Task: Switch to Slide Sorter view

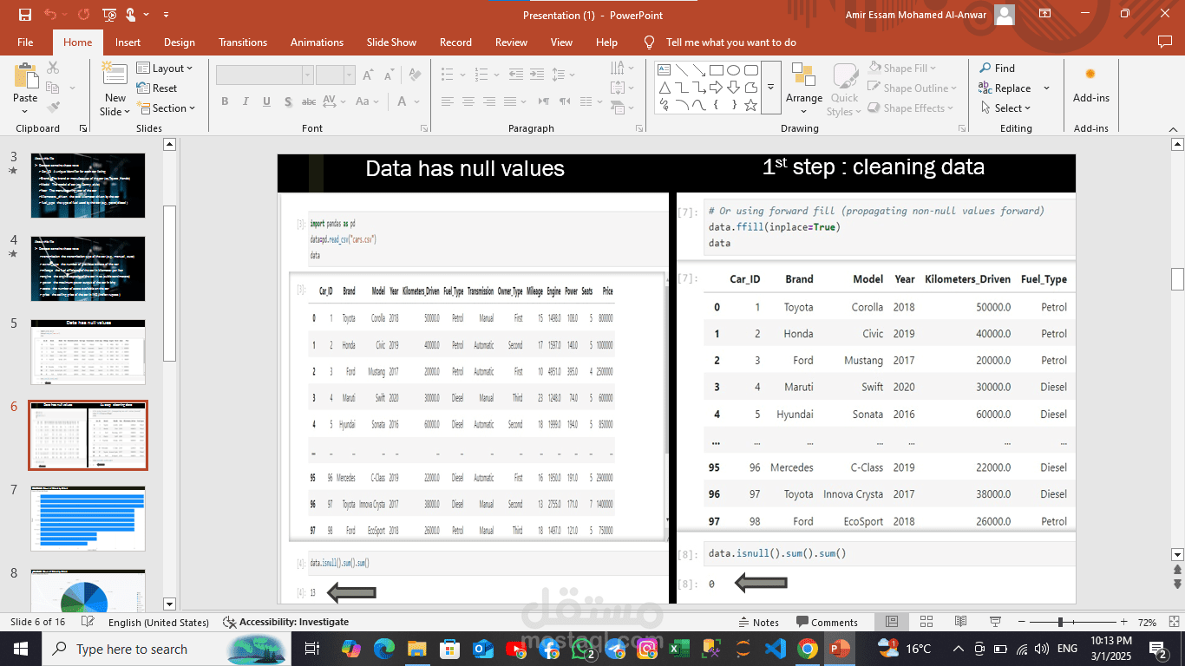Action: click(x=926, y=622)
